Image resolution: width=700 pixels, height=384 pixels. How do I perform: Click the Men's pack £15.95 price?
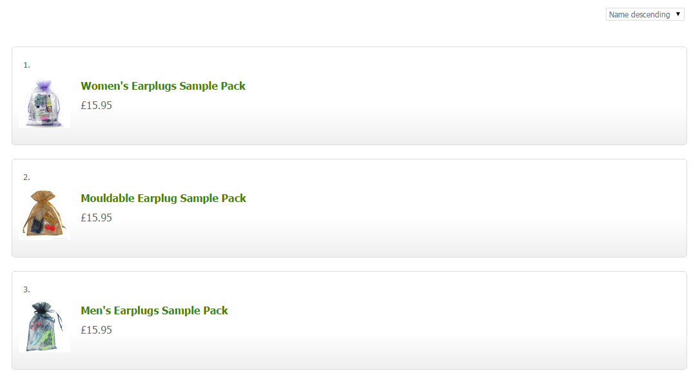coord(97,330)
